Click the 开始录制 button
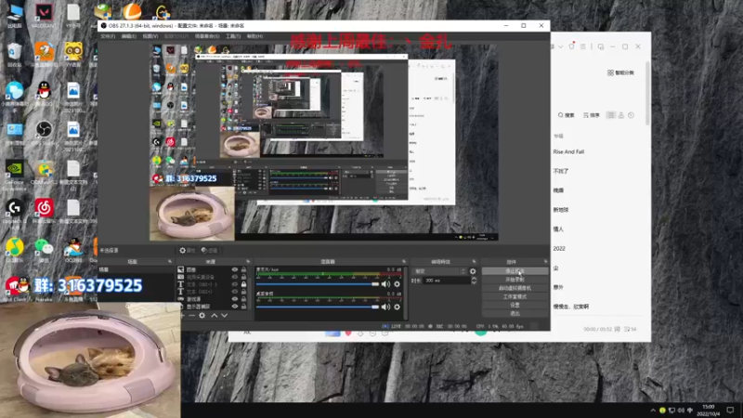Viewport: 743px width, 418px height. tap(515, 280)
